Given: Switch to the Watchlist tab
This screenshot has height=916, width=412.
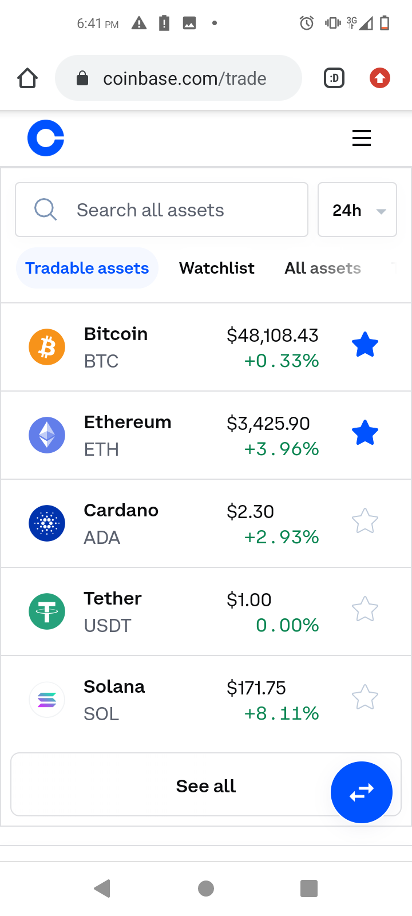Looking at the screenshot, I should tap(216, 268).
